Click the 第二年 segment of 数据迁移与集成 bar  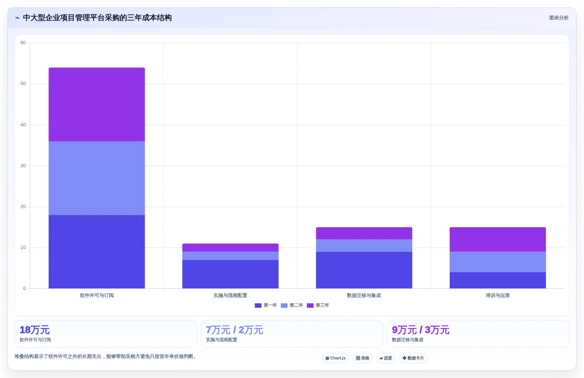(x=364, y=246)
